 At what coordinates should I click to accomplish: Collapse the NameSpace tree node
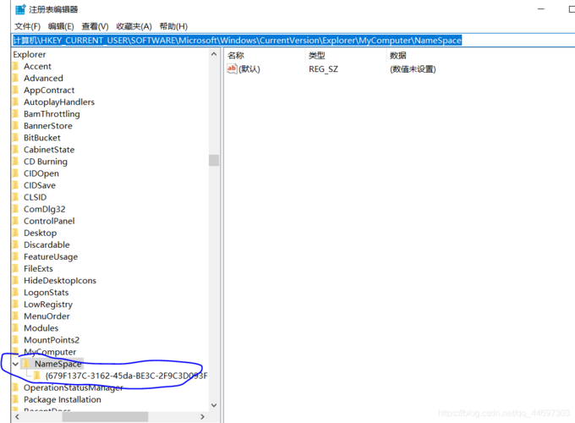click(15, 364)
